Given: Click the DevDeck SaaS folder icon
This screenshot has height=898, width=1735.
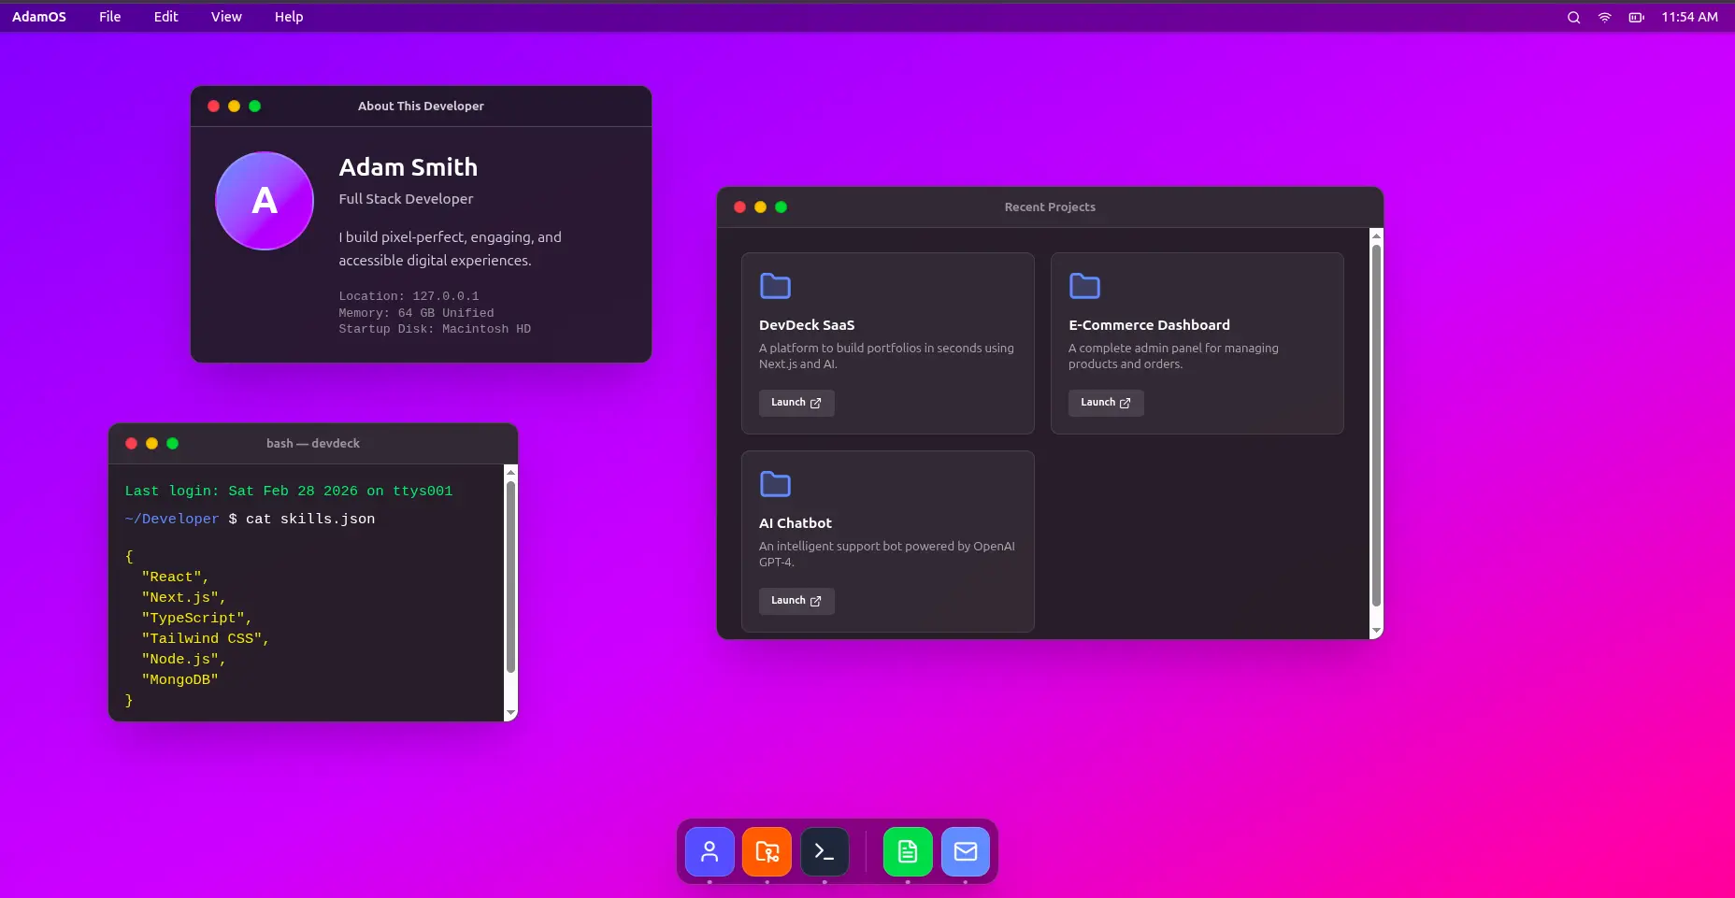Looking at the screenshot, I should (x=775, y=286).
